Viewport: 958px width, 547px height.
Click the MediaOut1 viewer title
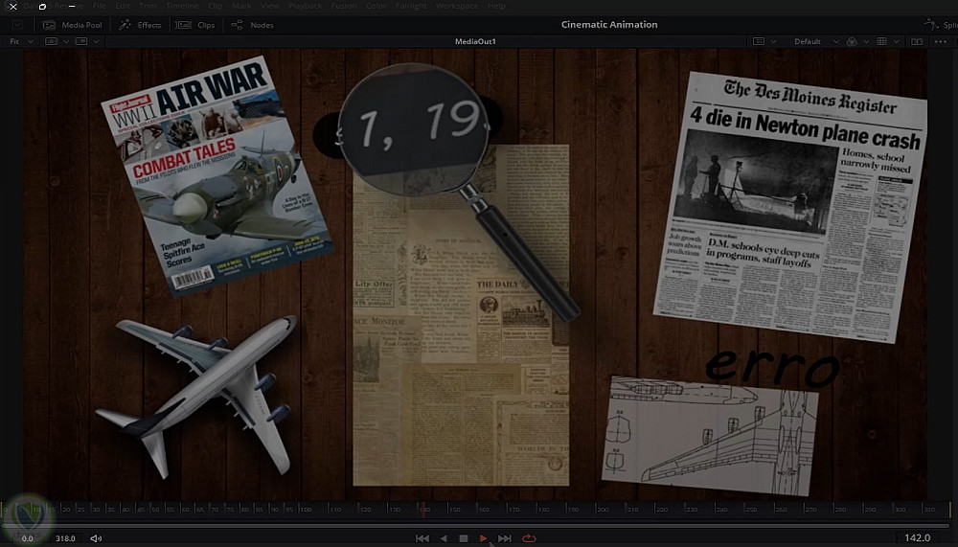(x=475, y=41)
